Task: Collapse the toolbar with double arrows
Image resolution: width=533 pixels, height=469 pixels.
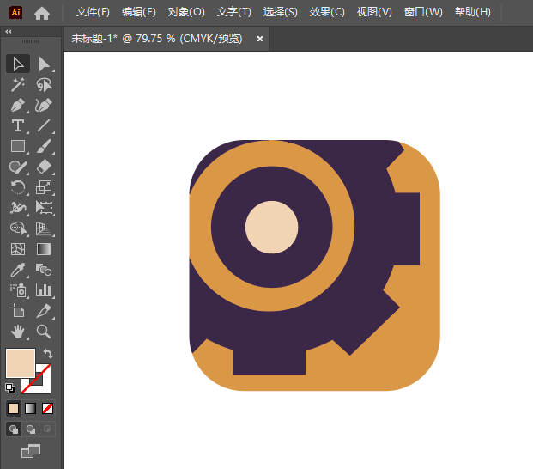Action: point(9,31)
